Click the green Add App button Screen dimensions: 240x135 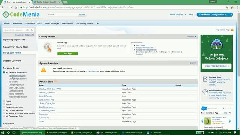coord(67,54)
